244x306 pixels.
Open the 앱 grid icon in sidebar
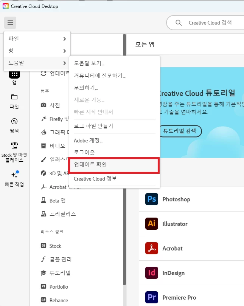click(x=14, y=75)
